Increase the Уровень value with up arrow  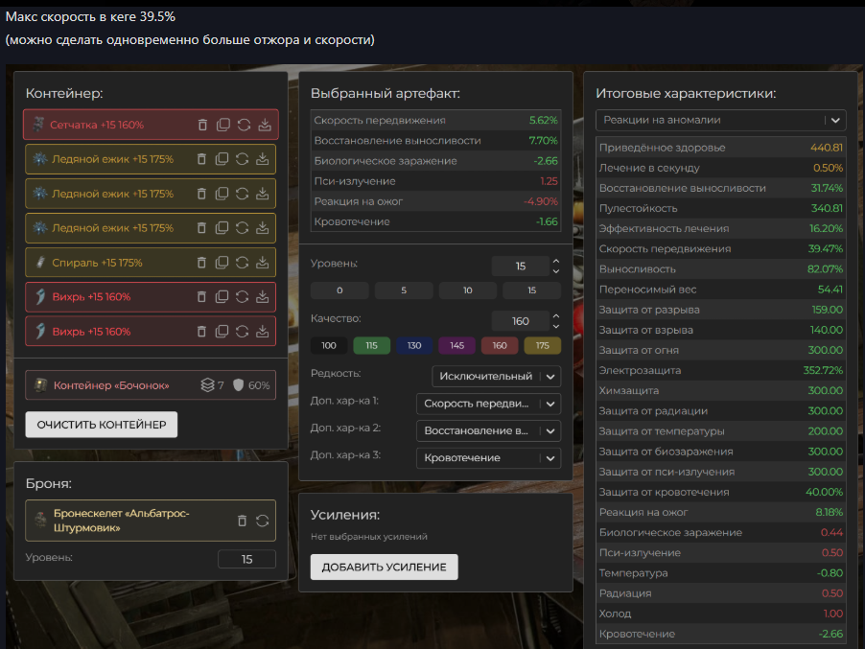tap(555, 261)
